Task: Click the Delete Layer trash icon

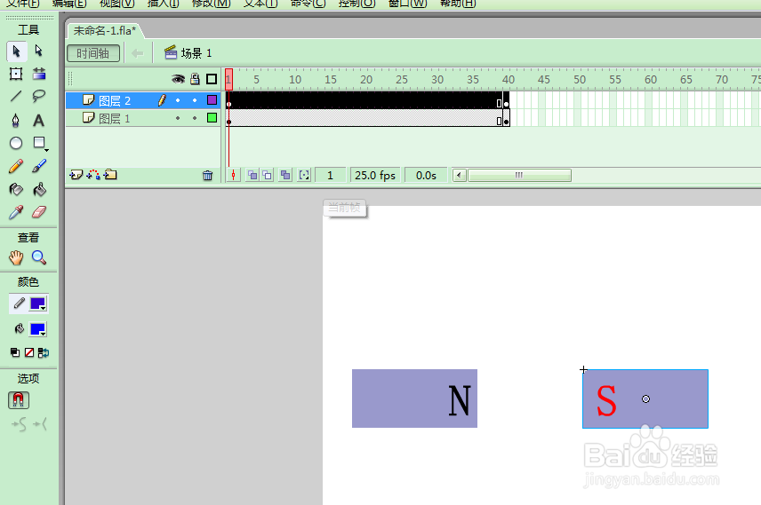Action: 208,176
